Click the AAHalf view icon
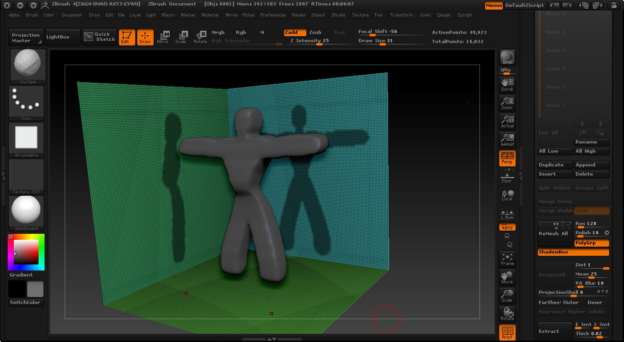624x342 pixels. tap(507, 140)
